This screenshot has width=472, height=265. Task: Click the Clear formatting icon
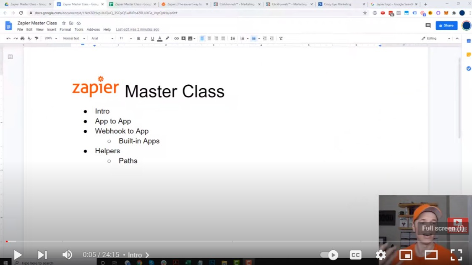(280, 38)
